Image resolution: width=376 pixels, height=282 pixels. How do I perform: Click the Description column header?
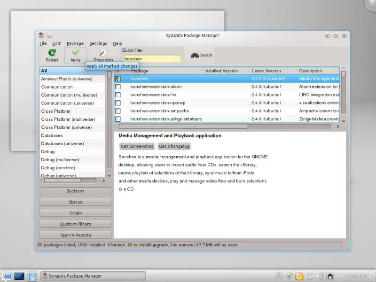click(x=318, y=71)
